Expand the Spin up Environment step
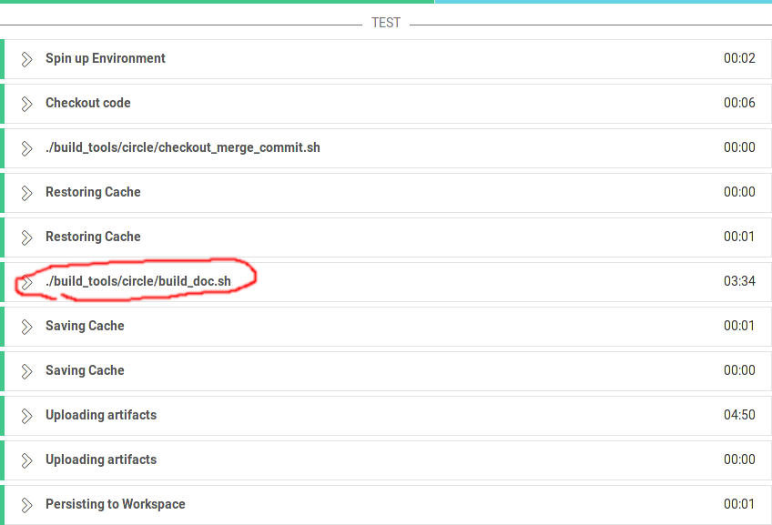 (26, 59)
